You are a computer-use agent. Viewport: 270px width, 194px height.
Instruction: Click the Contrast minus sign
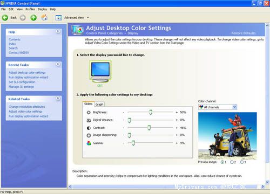(124, 128)
